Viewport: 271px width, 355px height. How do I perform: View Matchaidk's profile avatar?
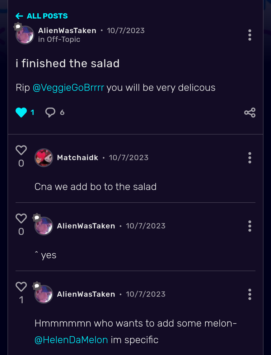pos(44,158)
